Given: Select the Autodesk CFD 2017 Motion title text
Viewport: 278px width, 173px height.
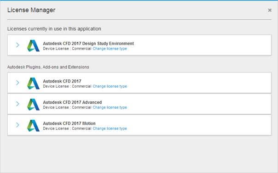Looking at the screenshot, I should coord(69,123).
